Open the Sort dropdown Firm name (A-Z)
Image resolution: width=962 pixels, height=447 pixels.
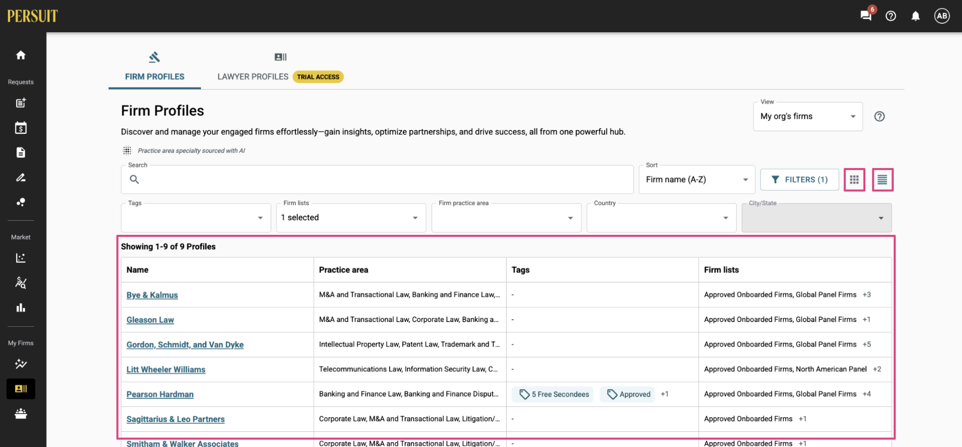[697, 179]
